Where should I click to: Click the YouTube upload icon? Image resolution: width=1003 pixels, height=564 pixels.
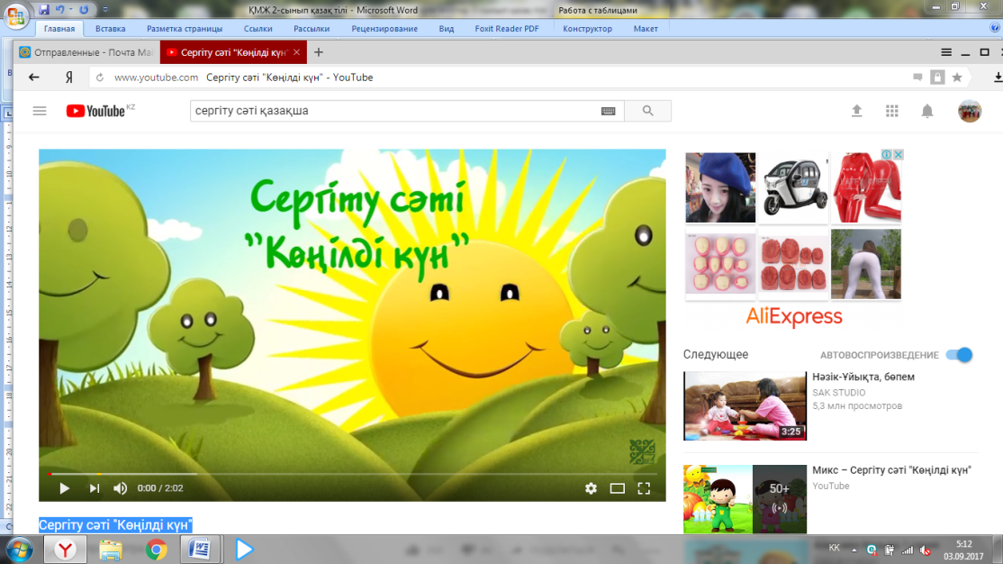tap(857, 111)
